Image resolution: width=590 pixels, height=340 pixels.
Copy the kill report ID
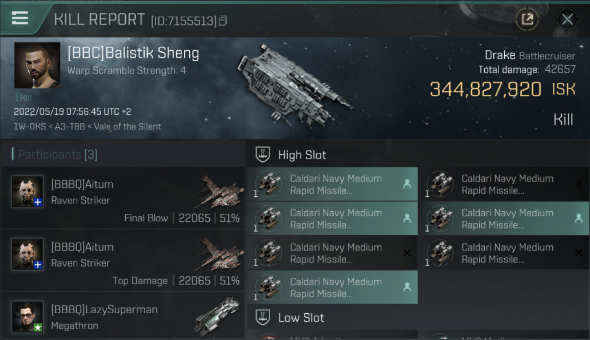(223, 20)
